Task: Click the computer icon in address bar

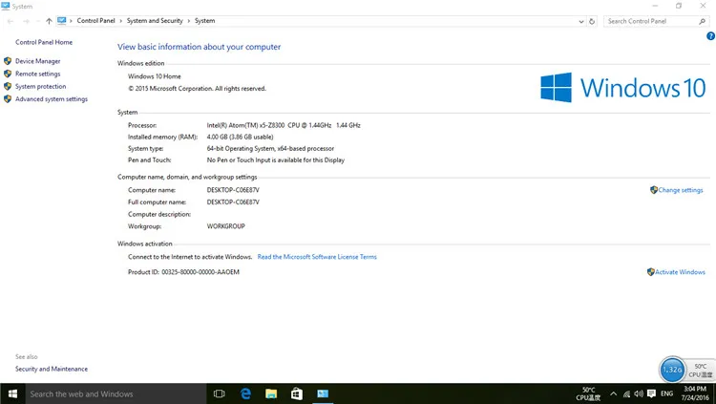Action: click(62, 21)
